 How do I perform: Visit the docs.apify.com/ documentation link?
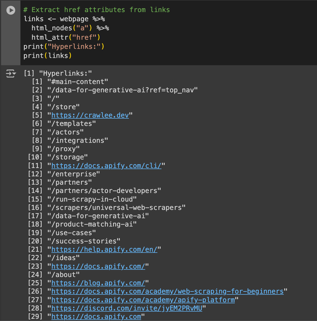98,266
